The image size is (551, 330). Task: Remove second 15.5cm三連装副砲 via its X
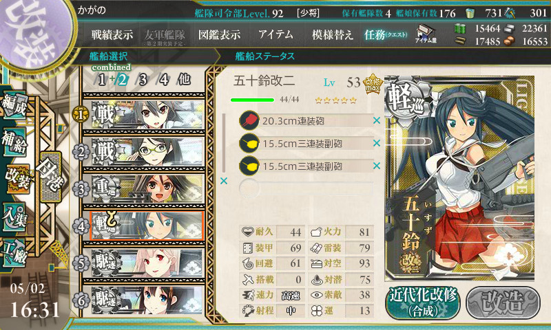click(x=377, y=166)
